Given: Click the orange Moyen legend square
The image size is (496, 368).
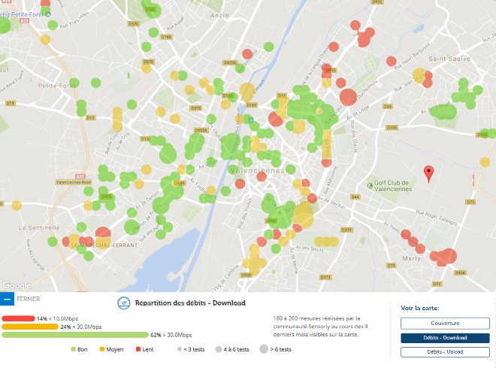Looking at the screenshot, I should pos(102,349).
